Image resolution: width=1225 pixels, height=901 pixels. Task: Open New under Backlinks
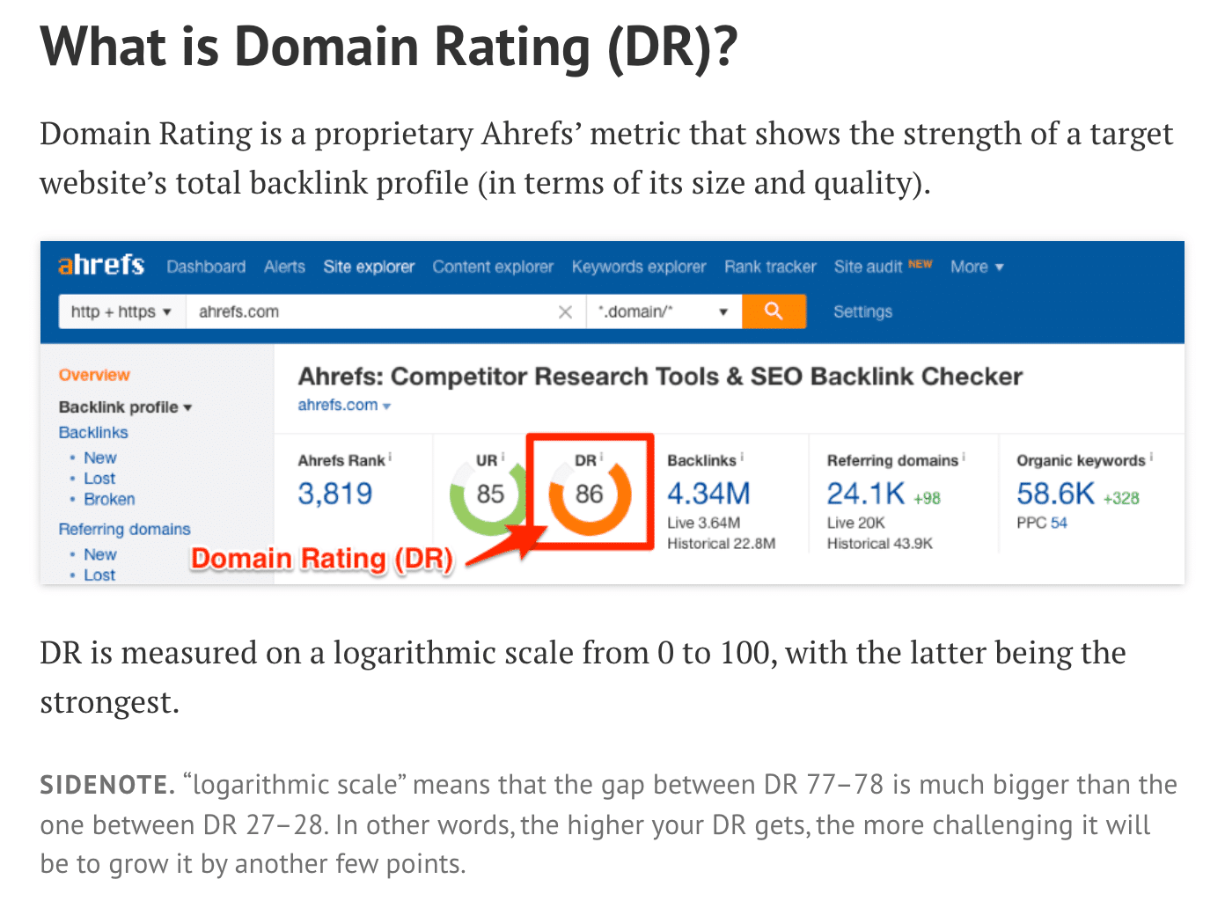point(100,458)
